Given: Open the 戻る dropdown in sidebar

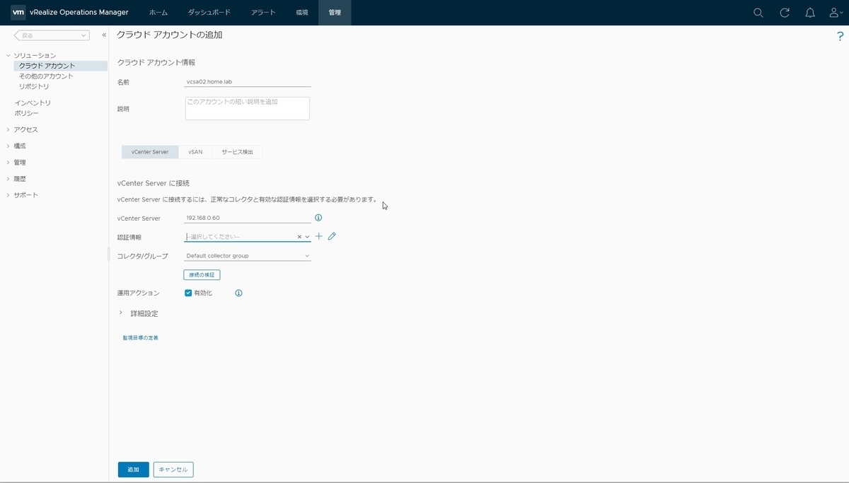Looking at the screenshot, I should coord(52,35).
